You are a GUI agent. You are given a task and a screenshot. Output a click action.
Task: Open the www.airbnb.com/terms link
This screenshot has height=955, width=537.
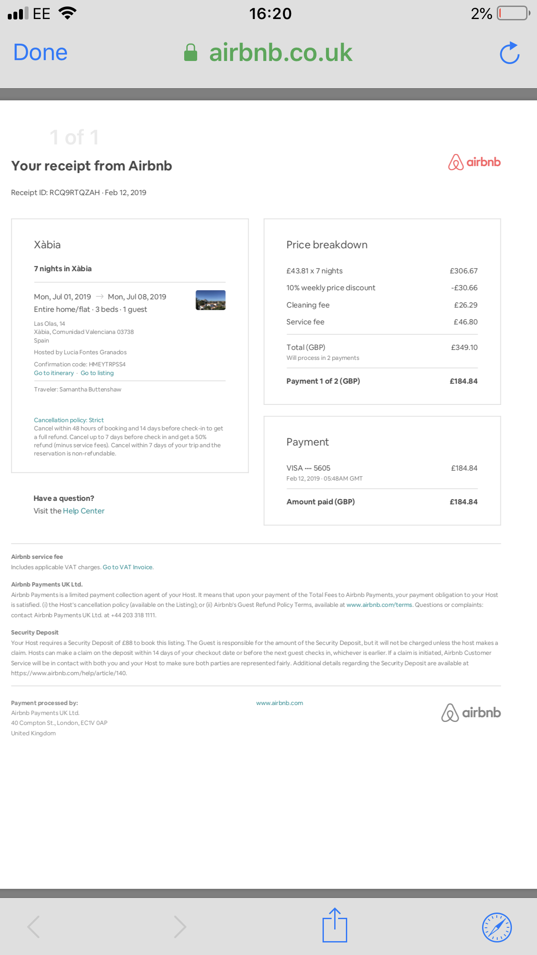(379, 605)
